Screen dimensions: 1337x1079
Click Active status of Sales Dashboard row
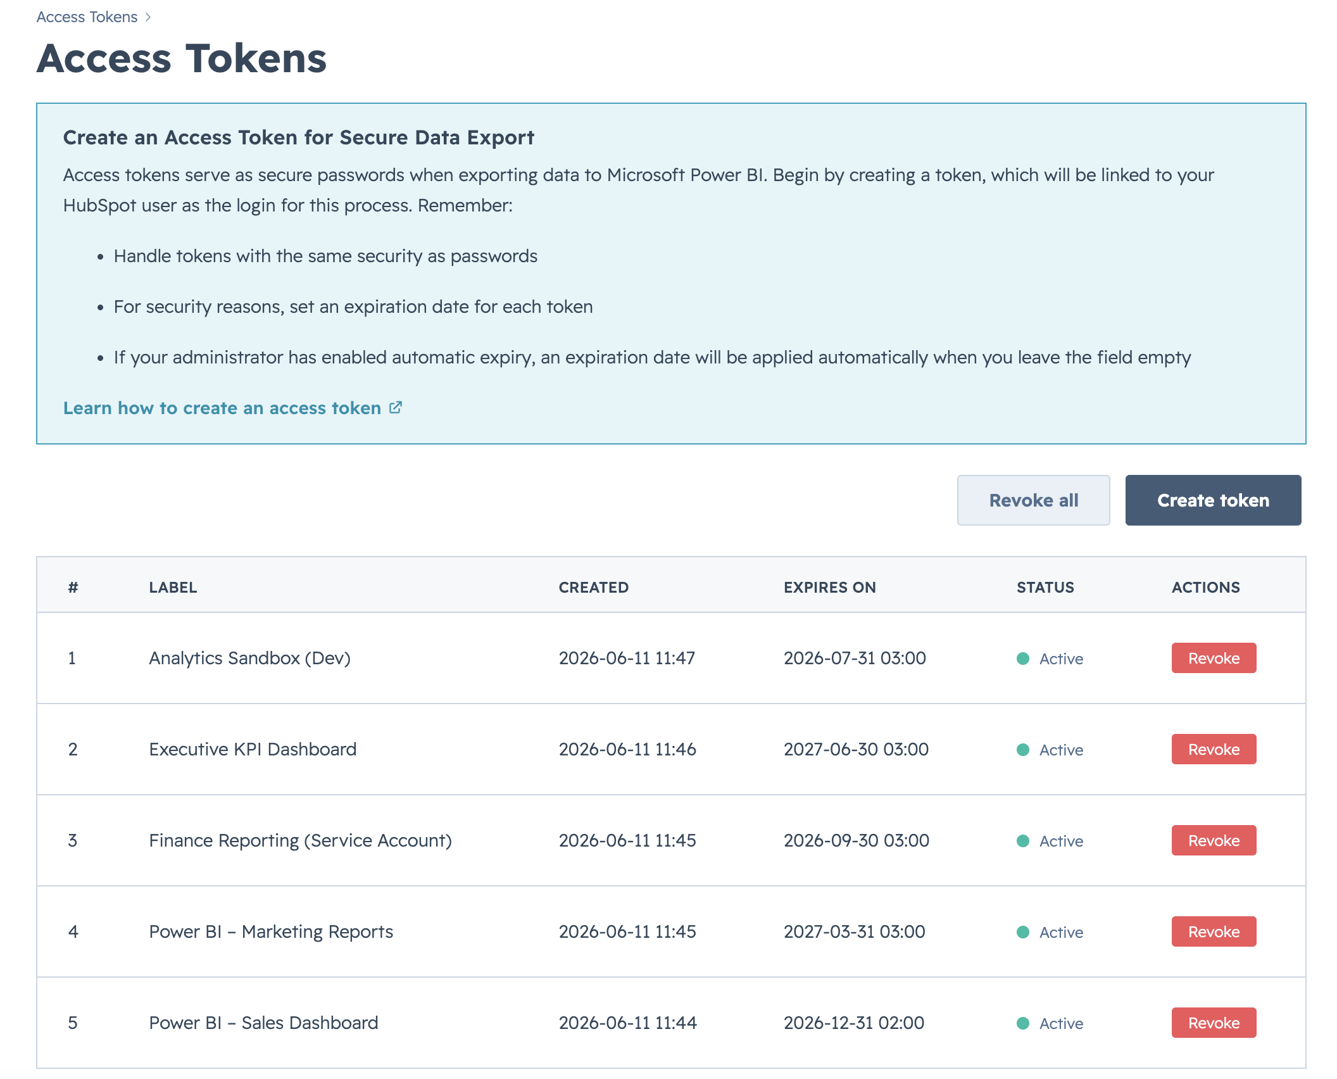coord(1061,1023)
